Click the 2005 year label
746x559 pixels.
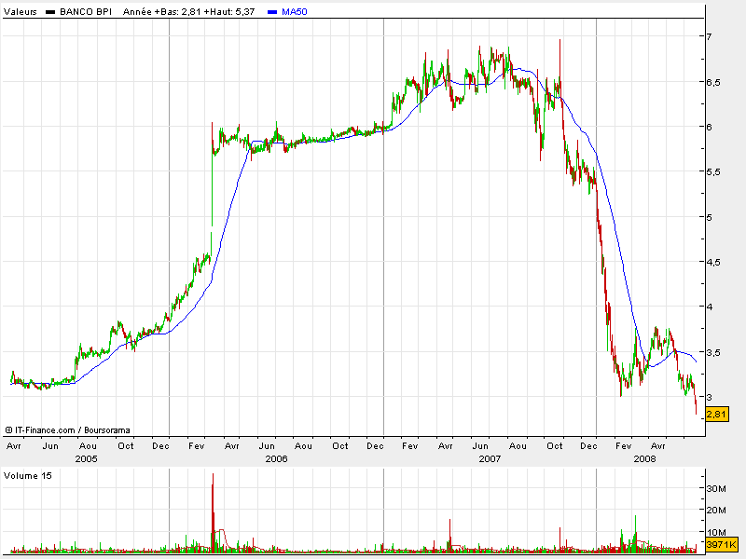(86, 458)
